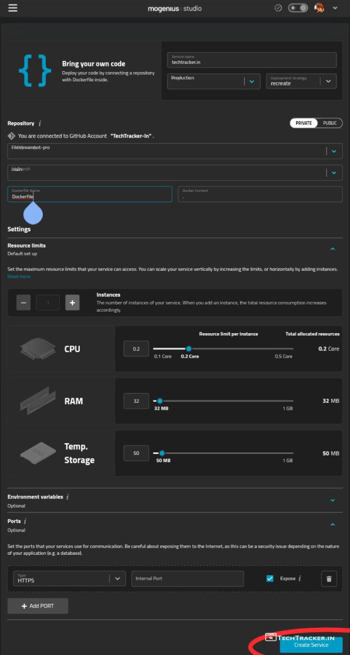Image resolution: width=350 pixels, height=655 pixels.
Task: Switch repository visibility to PUBLIC
Action: [x=330, y=123]
